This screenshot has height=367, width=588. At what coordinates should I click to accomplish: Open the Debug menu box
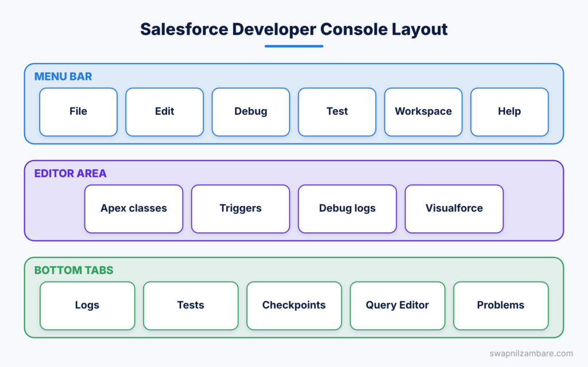[x=251, y=112]
